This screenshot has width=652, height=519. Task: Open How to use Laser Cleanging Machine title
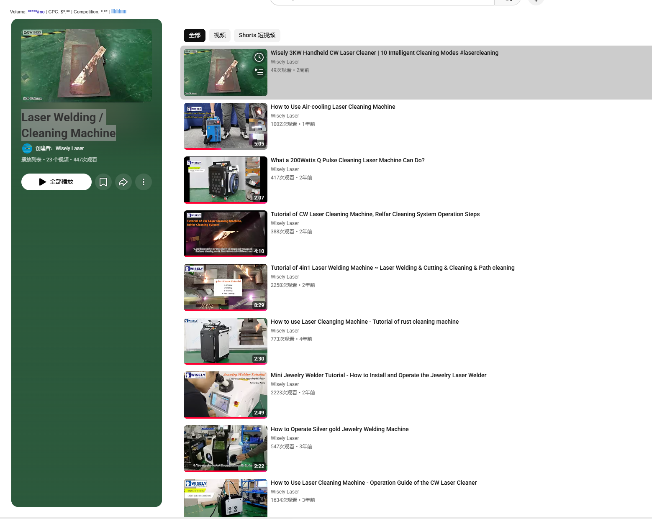365,322
